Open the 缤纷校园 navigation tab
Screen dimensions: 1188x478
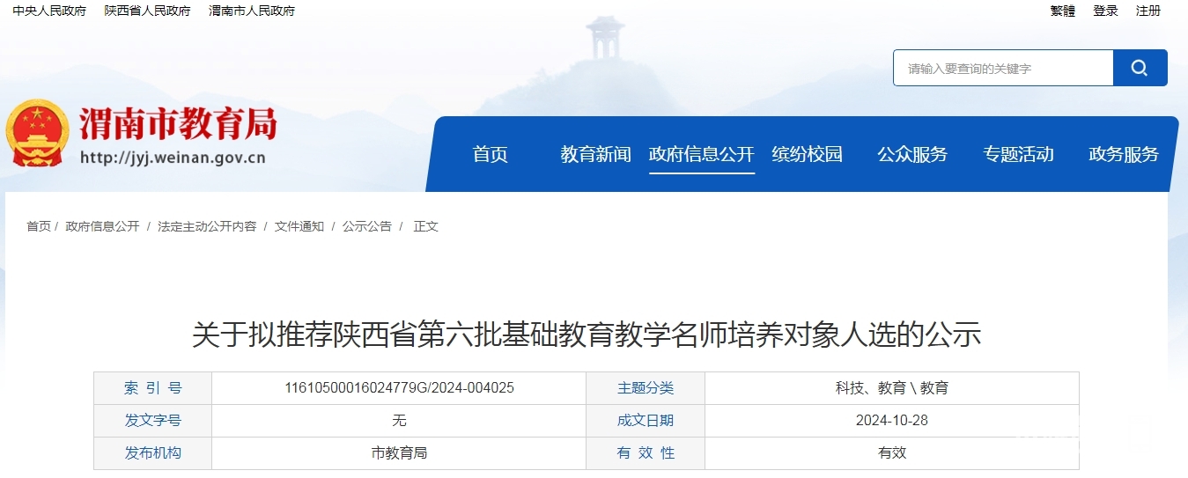click(x=807, y=155)
